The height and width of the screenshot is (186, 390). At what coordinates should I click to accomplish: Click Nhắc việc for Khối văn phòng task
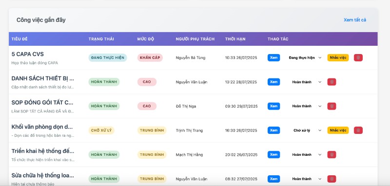click(338, 130)
